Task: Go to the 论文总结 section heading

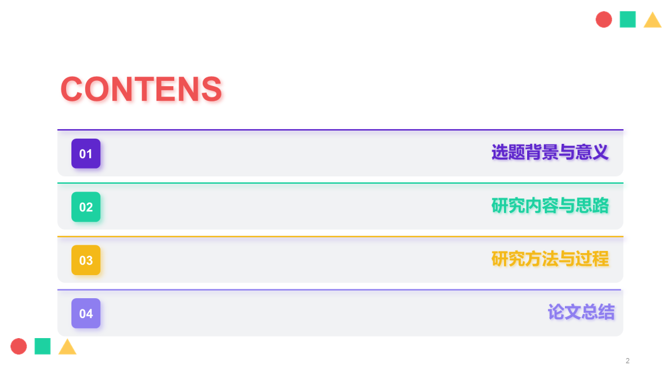Action: click(581, 312)
